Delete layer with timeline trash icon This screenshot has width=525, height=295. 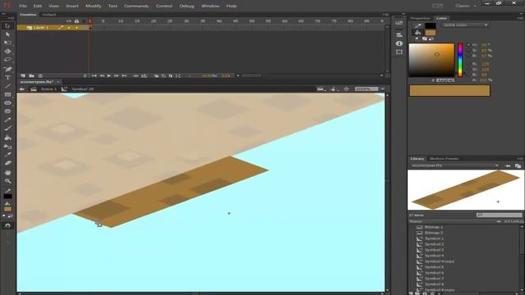pos(40,76)
